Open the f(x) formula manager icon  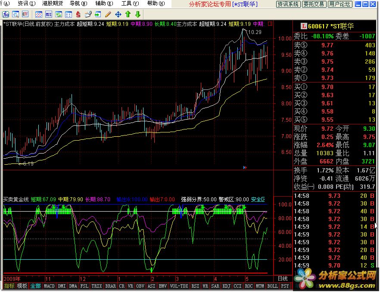pyautogui.click(x=6, y=15)
